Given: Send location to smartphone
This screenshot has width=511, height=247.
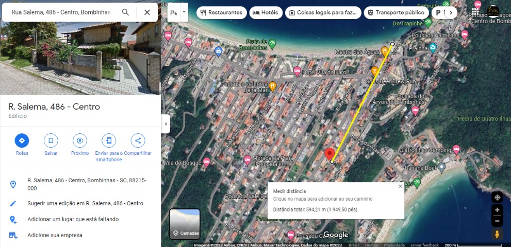Looking at the screenshot, I should point(109,140).
